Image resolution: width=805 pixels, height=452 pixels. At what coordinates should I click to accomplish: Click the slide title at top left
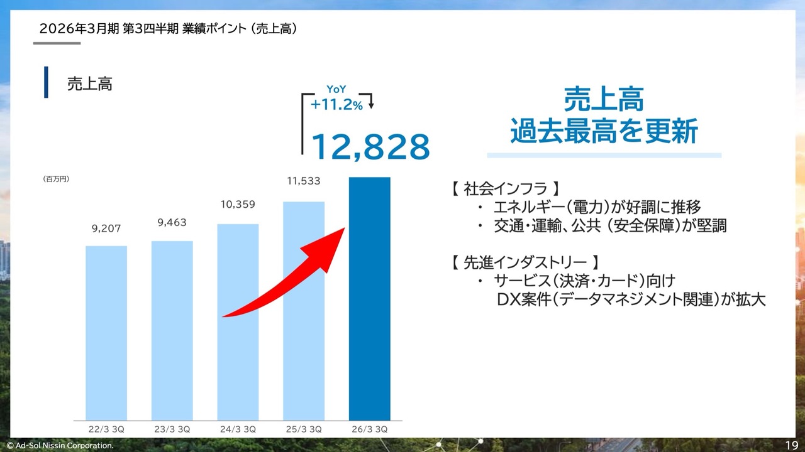coord(168,28)
